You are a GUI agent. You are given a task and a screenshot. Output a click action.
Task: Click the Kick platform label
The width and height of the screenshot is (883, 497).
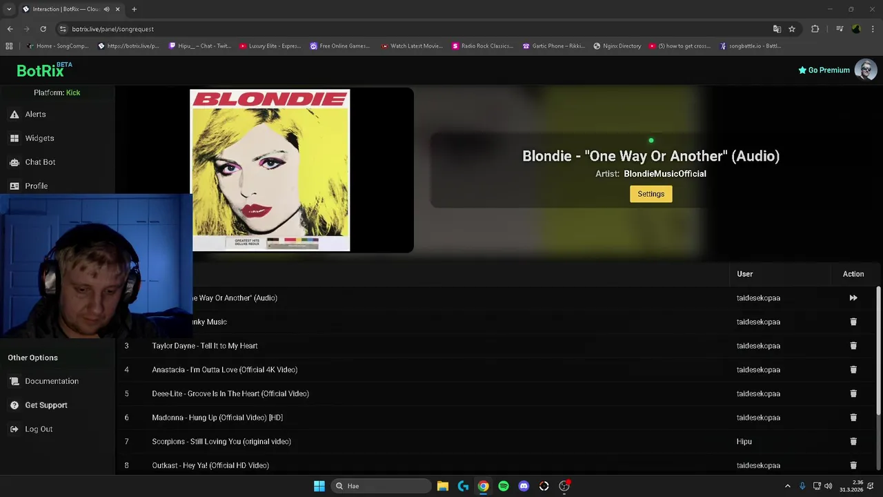[73, 92]
